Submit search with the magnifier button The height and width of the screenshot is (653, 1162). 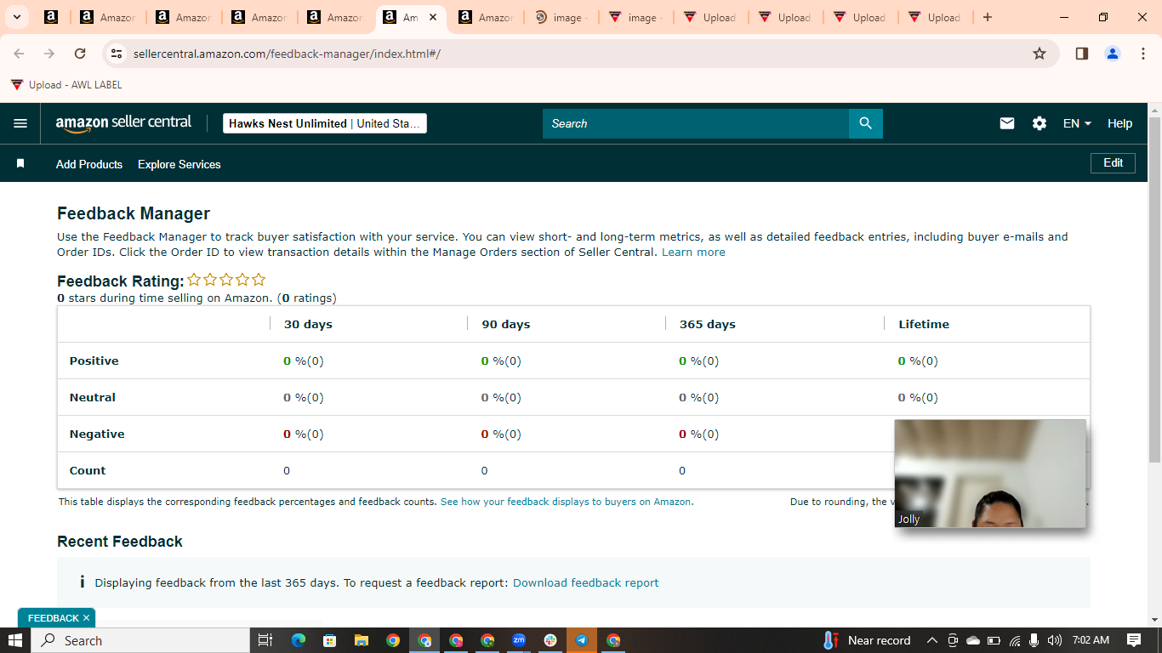866,123
